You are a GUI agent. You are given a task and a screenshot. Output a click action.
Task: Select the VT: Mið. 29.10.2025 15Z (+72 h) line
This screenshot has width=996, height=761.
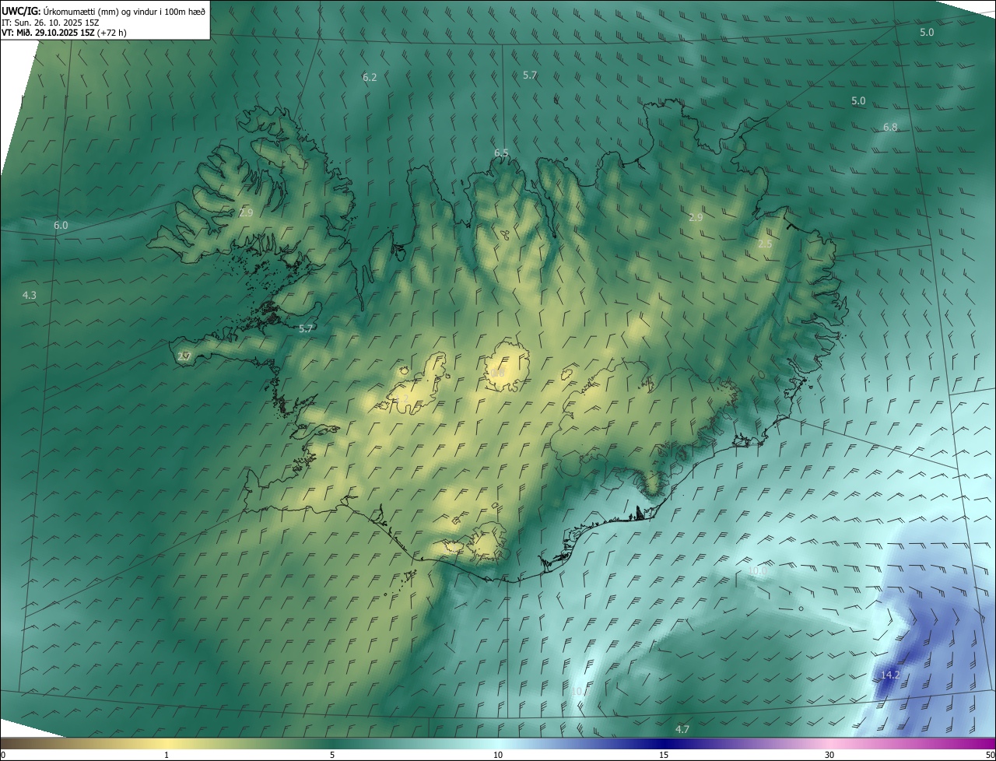(x=64, y=33)
